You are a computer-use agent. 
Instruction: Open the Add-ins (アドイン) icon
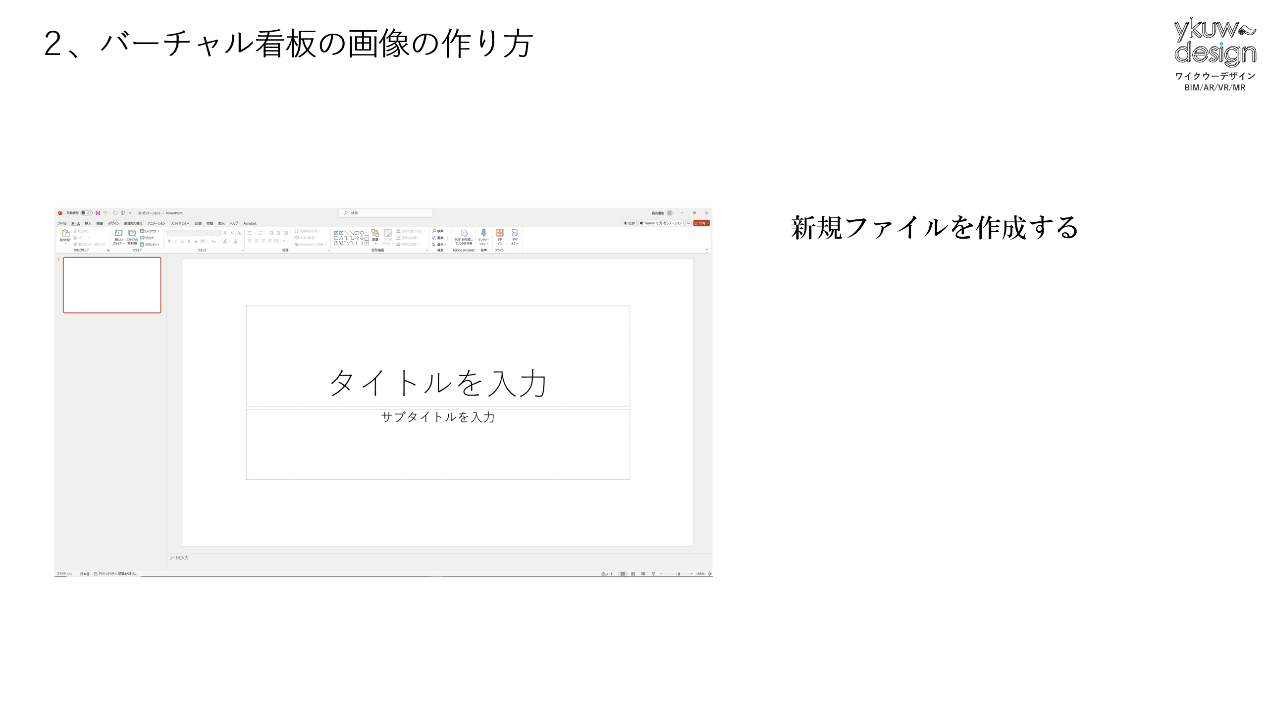click(x=500, y=233)
